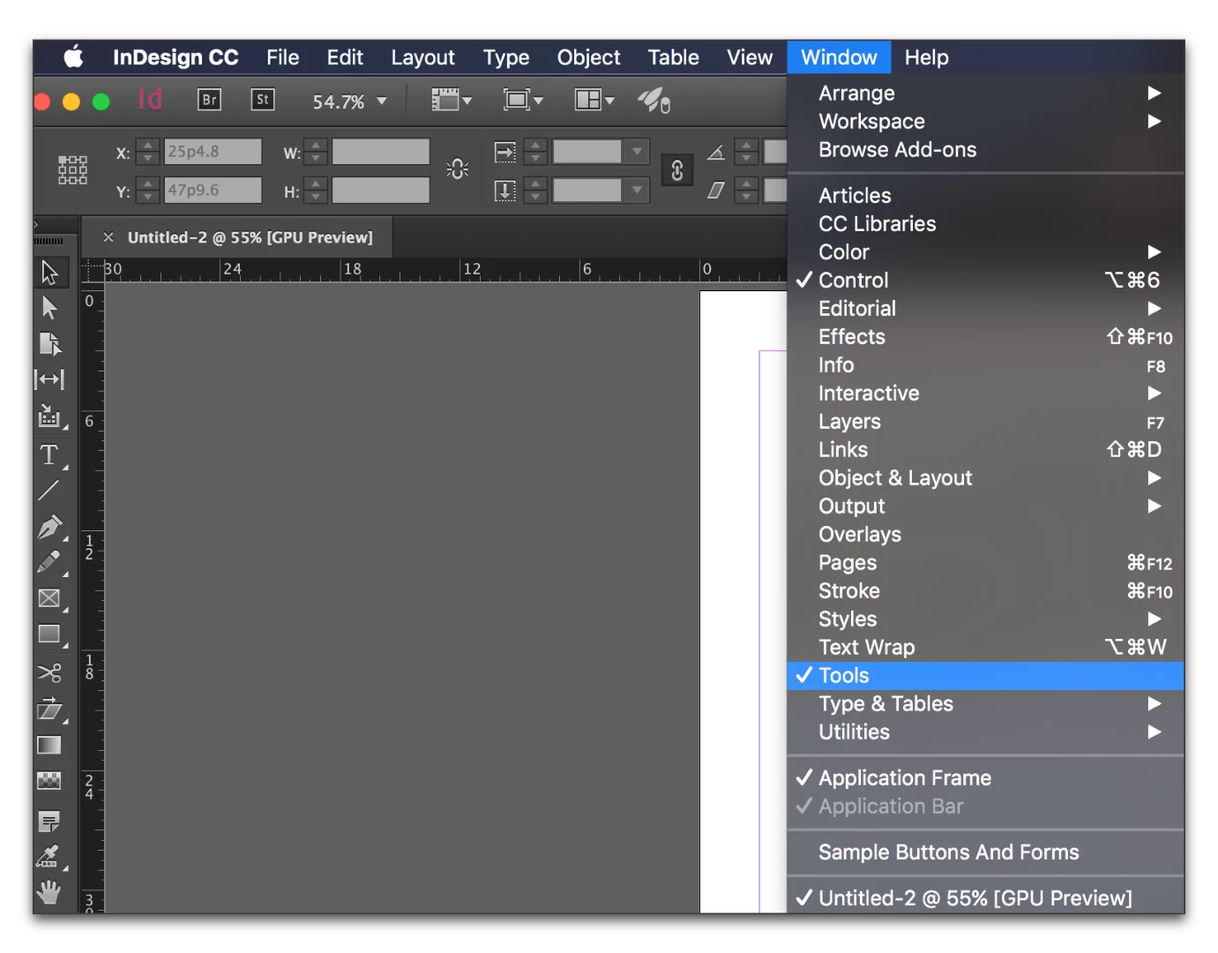Viewport: 1218px width, 953px height.
Task: Expand the Type & Tables submenu
Action: [x=985, y=704]
